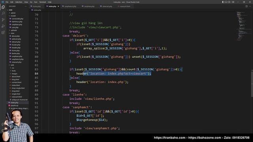Click line number 89 in gutter
The width and height of the screenshot is (253, 142).
[36, 95]
